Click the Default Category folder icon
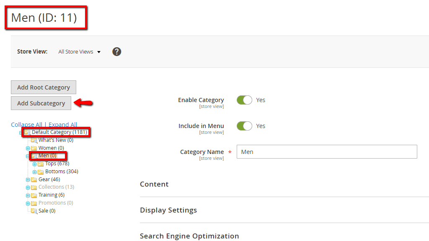This screenshot has width=429, height=241. coord(27,132)
